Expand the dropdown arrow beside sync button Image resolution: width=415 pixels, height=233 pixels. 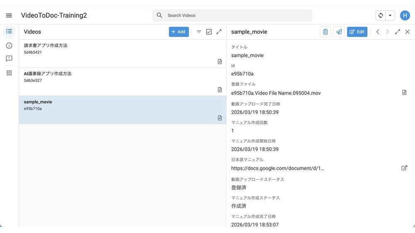click(x=390, y=15)
